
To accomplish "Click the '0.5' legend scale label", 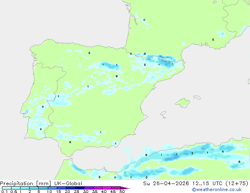I will [14, 191].
